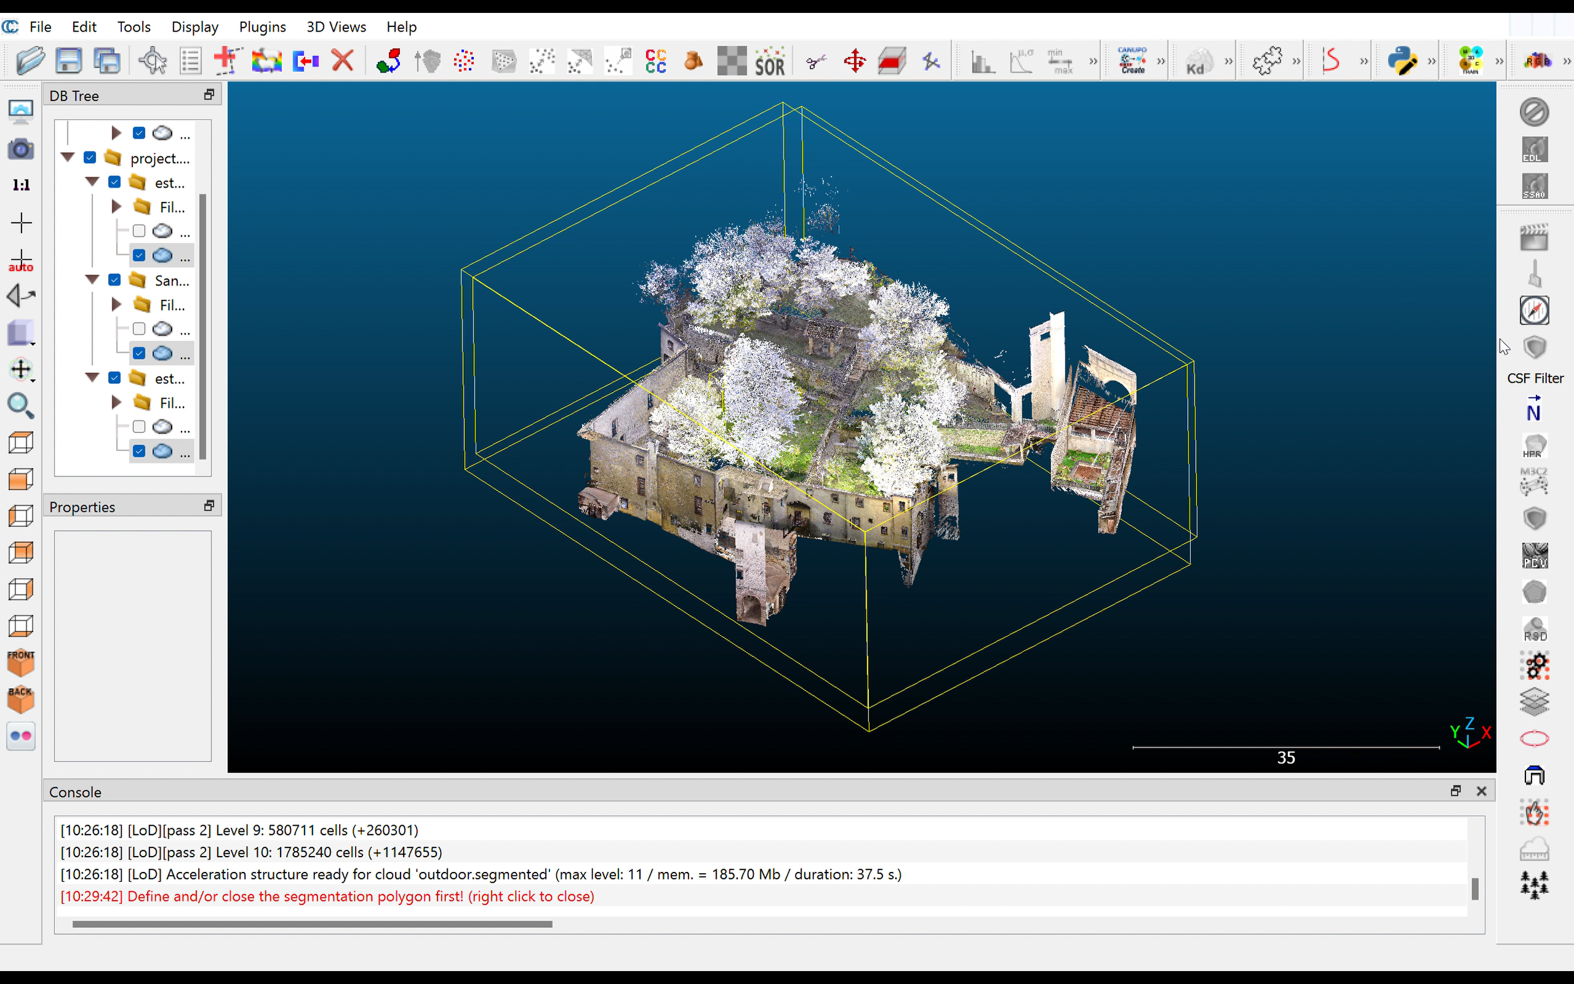Click the magnifier zoom icon
The height and width of the screenshot is (984, 1574).
[21, 406]
